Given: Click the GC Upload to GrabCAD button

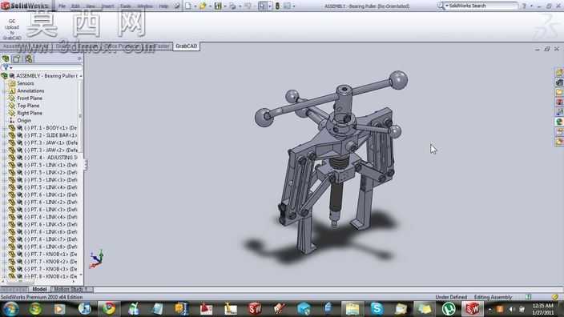Looking at the screenshot, I should [x=12, y=29].
